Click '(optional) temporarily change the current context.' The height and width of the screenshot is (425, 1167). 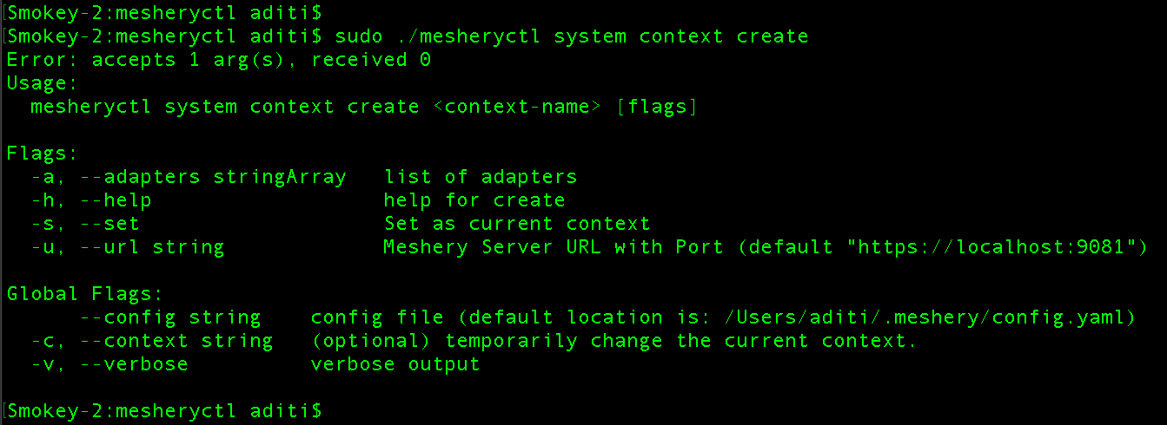(x=613, y=341)
